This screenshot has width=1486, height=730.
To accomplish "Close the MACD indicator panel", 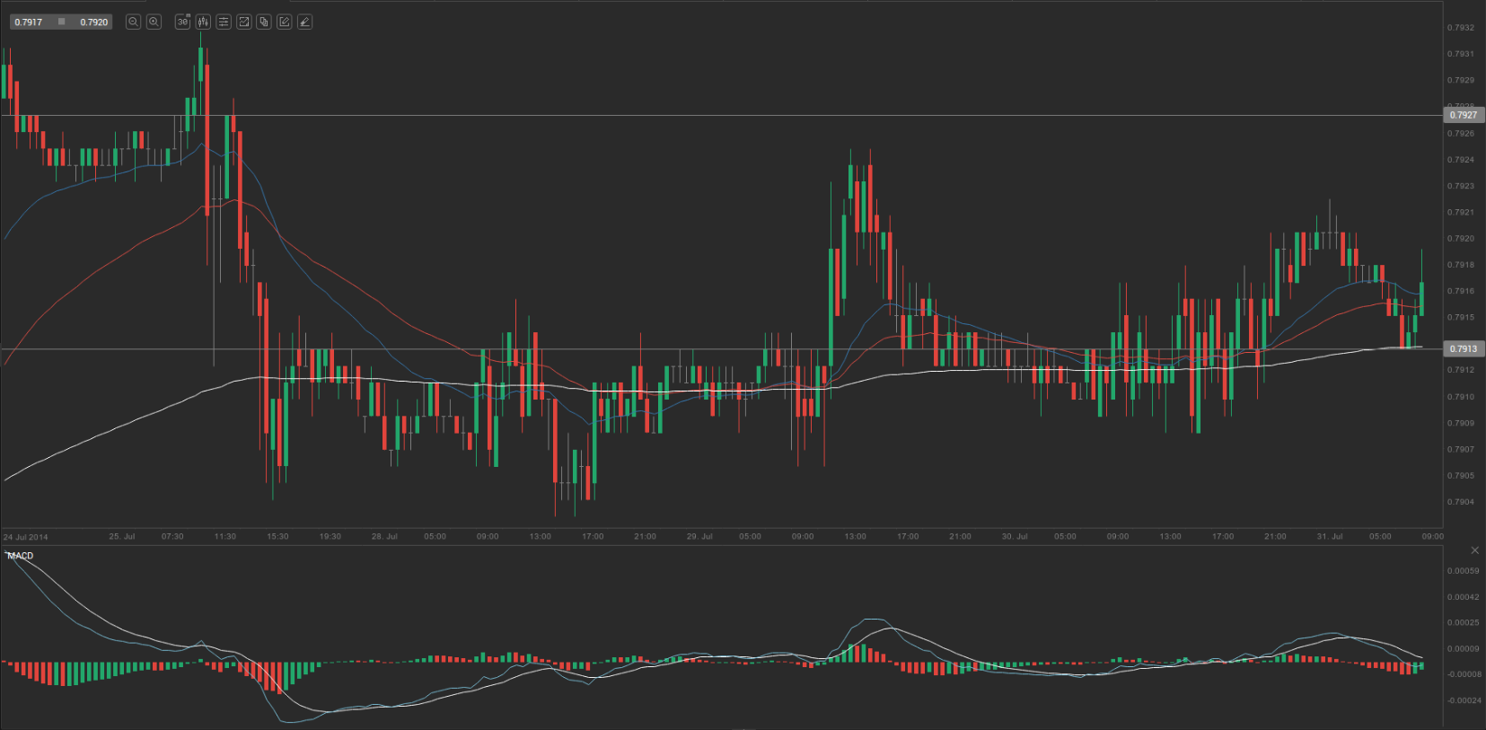I will [1474, 550].
